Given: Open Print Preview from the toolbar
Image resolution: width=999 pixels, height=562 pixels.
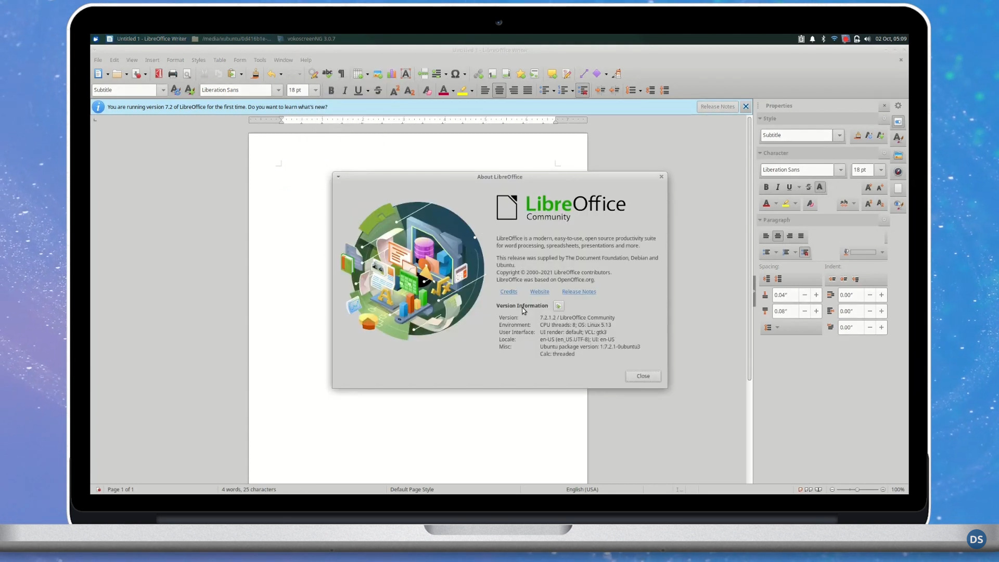Looking at the screenshot, I should coord(187,74).
